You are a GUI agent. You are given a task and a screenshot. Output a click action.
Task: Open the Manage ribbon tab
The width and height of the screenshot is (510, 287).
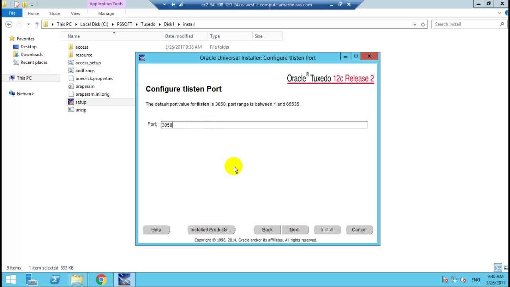click(x=106, y=14)
